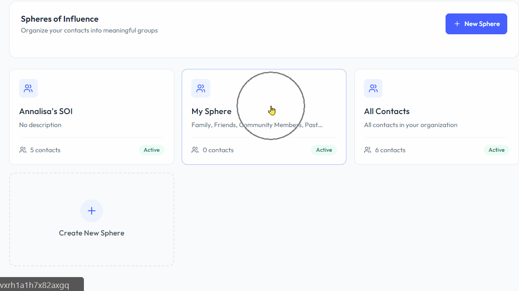The height and width of the screenshot is (291, 519).
Task: Click the small contacts icon beside 0 contacts
Action: click(x=195, y=150)
